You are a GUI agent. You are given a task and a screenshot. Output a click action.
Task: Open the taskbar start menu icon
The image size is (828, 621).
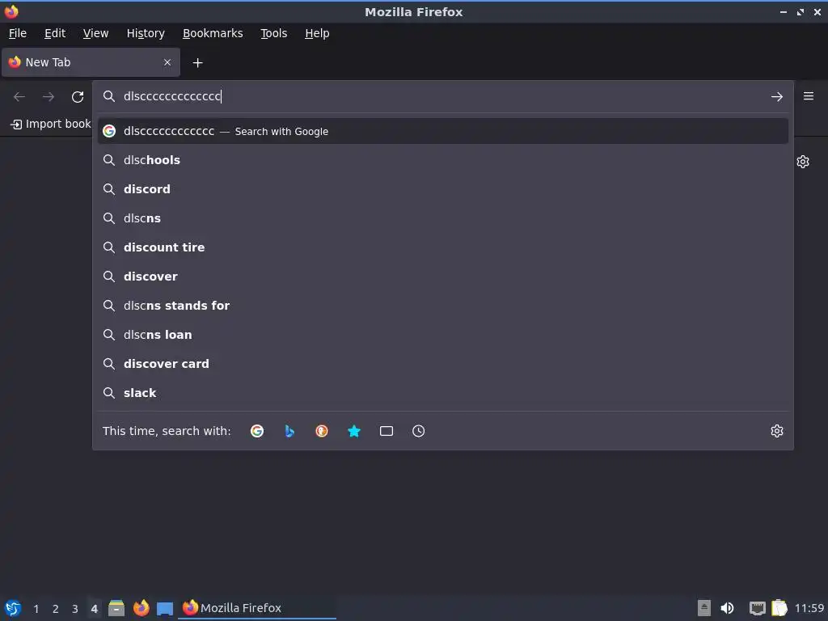13,608
